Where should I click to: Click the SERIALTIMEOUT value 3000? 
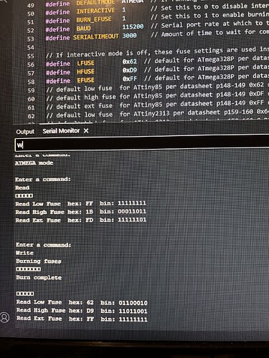(x=129, y=36)
